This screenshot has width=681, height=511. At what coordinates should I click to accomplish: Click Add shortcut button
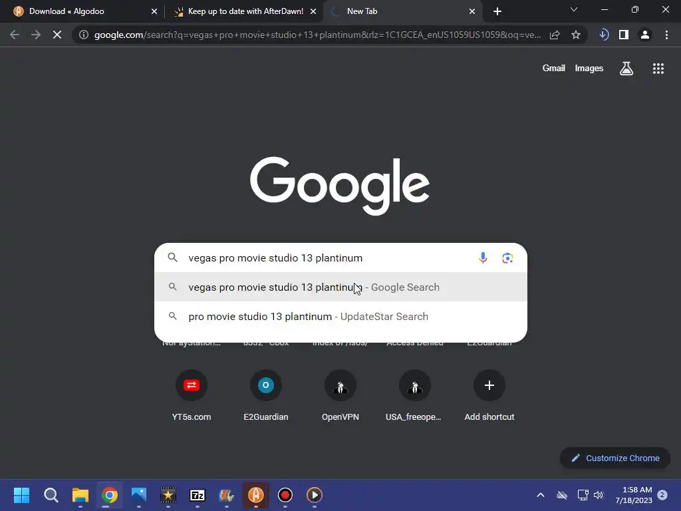tap(489, 395)
